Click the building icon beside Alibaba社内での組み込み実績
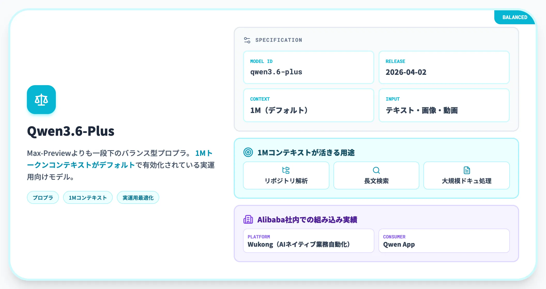The width and height of the screenshot is (546, 289). 248,220
